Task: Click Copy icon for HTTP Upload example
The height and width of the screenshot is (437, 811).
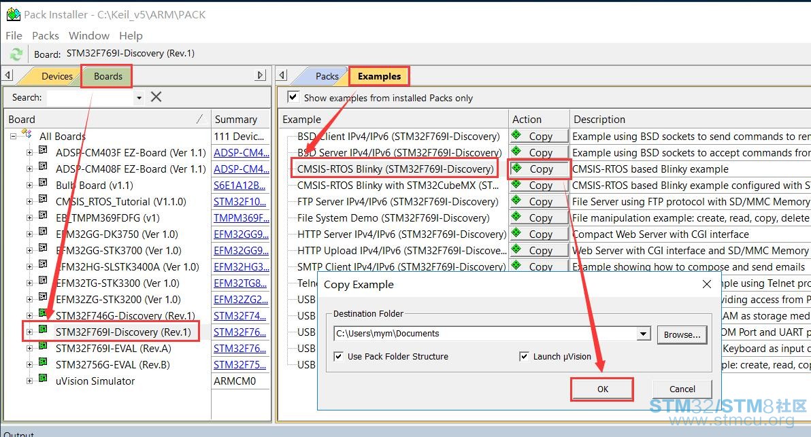Action: [516, 249]
